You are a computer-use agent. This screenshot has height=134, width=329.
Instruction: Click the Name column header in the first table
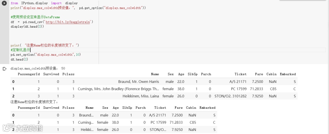coord(155,74)
